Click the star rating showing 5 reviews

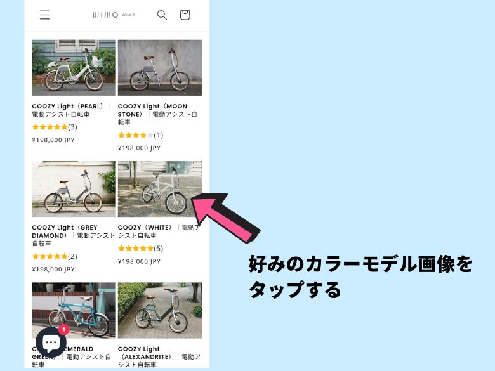click(140, 248)
